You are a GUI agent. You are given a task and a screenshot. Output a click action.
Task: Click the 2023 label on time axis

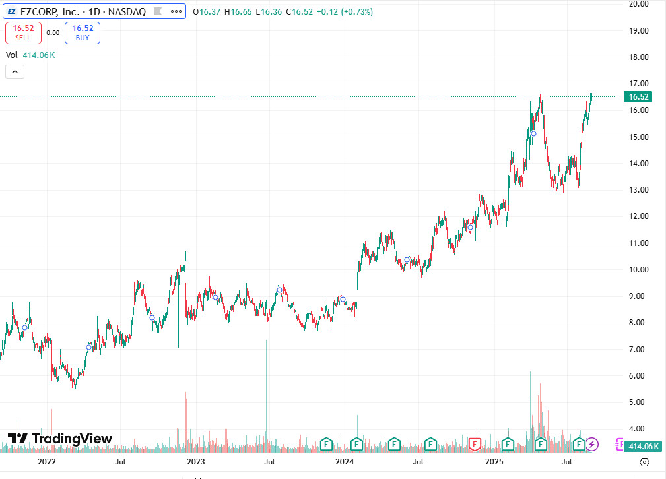196,462
